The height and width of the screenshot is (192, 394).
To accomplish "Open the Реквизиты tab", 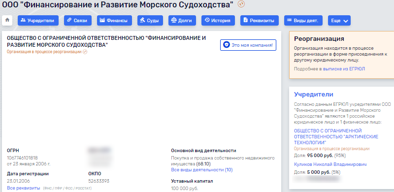I will pyautogui.click(x=260, y=21).
